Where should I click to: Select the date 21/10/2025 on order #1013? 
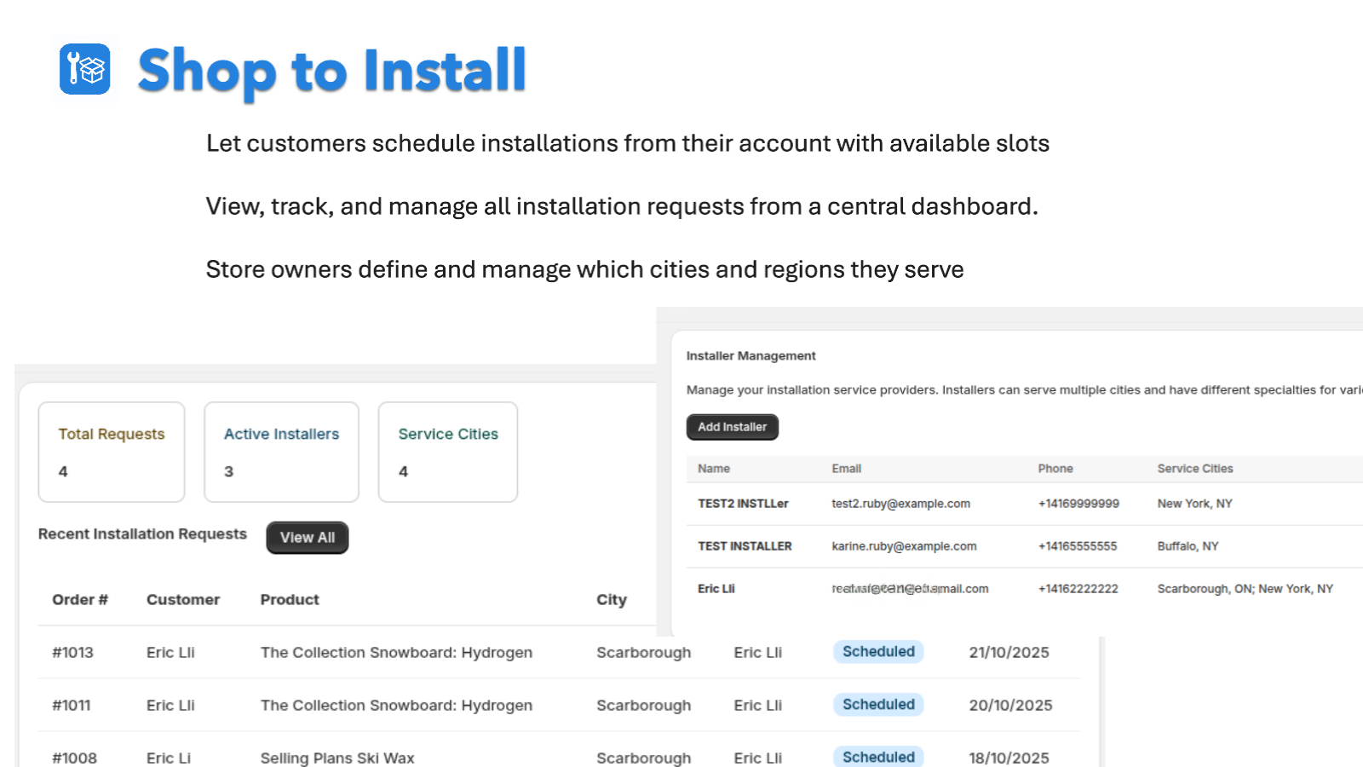click(1008, 651)
